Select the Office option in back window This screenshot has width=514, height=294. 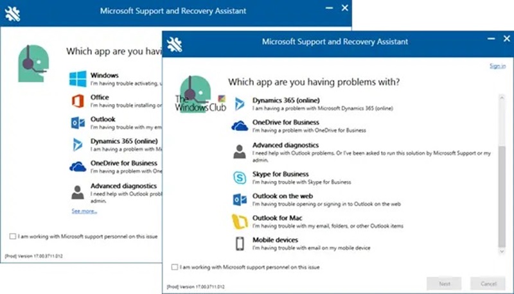(x=116, y=101)
